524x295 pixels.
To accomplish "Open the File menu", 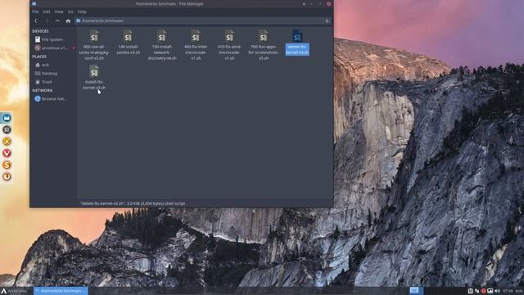I will coord(35,11).
